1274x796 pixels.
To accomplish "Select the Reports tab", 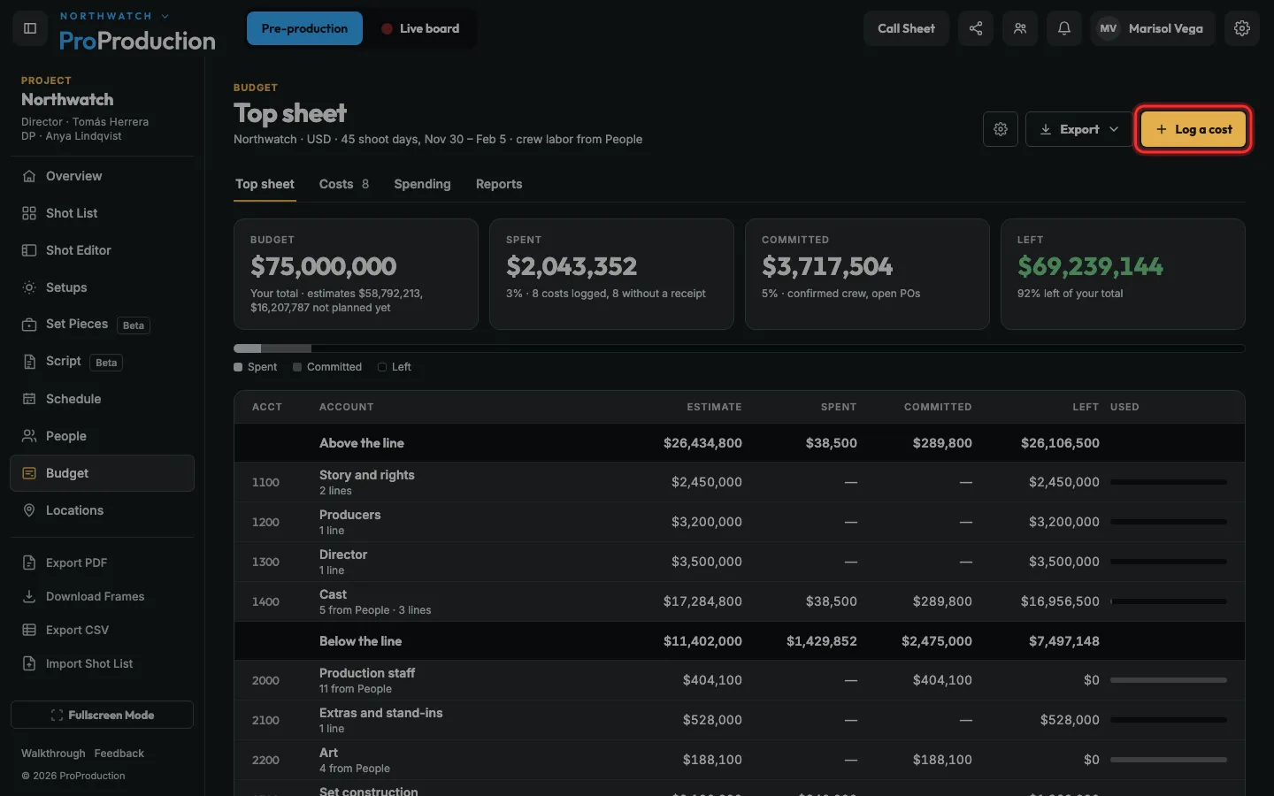I will 499,184.
